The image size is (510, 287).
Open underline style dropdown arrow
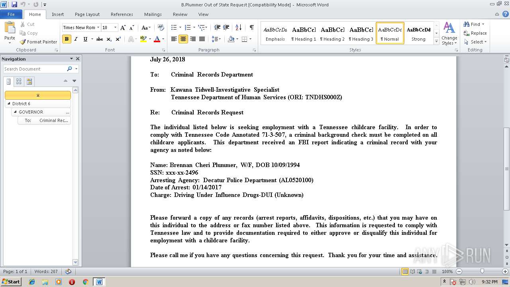tap(92, 39)
